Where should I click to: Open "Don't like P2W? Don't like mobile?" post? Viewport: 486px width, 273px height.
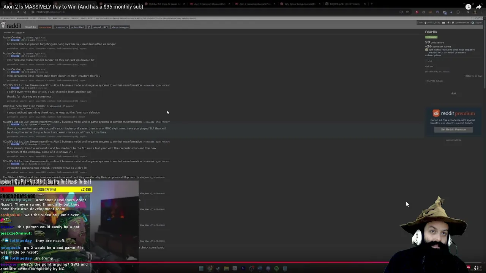pos(24,106)
